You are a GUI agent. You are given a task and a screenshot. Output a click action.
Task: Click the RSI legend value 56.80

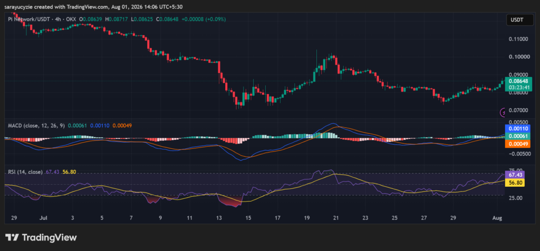(69, 172)
